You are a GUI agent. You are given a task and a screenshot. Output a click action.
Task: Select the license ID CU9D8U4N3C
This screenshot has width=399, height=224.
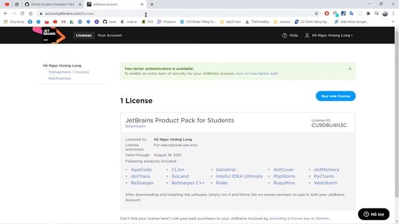coord(329,125)
